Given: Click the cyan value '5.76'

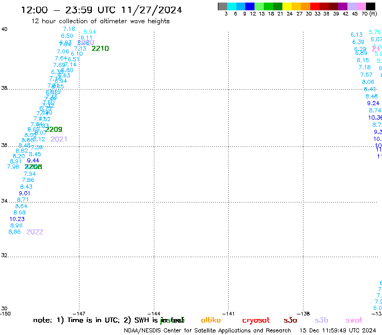Looking at the screenshot, I should pyautogui.click(x=375, y=32).
